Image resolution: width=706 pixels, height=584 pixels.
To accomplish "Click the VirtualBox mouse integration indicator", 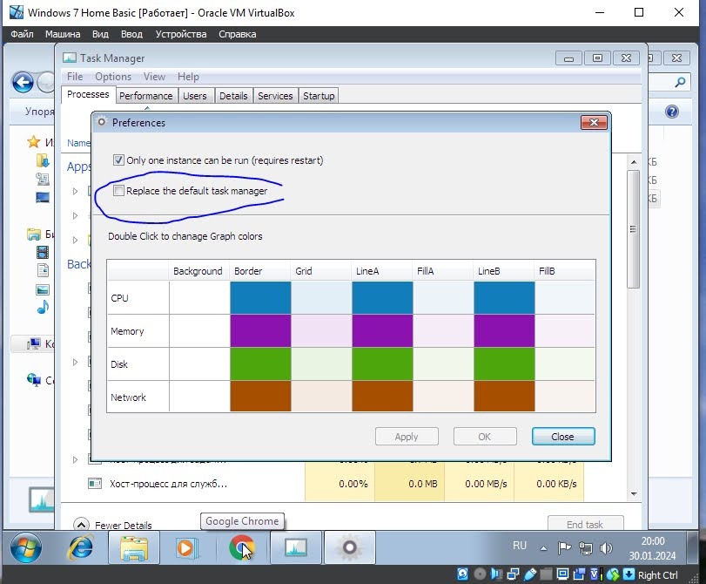I will [x=612, y=574].
